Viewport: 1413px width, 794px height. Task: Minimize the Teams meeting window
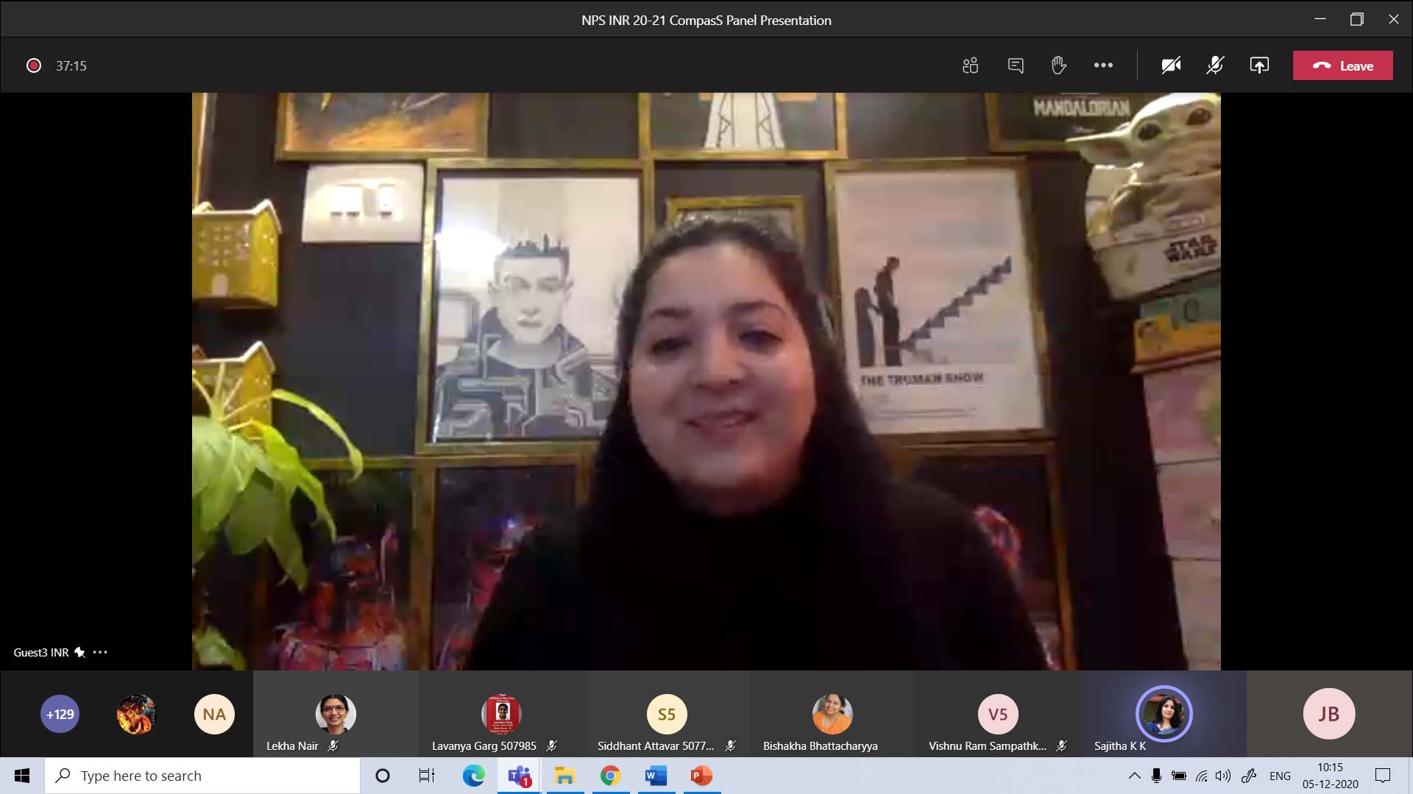[x=1320, y=20]
